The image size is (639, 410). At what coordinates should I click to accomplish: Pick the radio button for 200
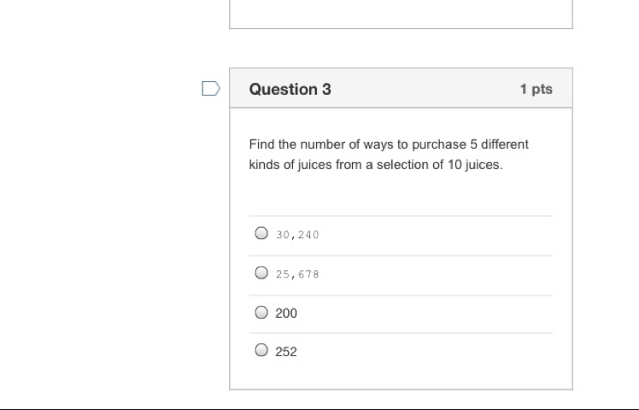tap(261, 313)
